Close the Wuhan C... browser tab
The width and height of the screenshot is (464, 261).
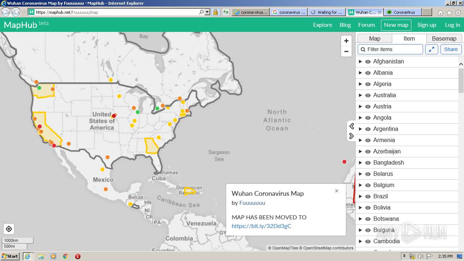380,12
